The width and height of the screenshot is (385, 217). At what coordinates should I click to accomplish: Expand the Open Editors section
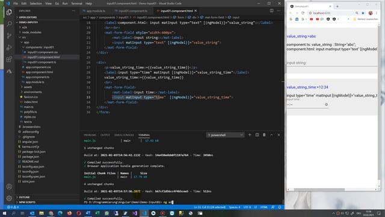[47, 17]
